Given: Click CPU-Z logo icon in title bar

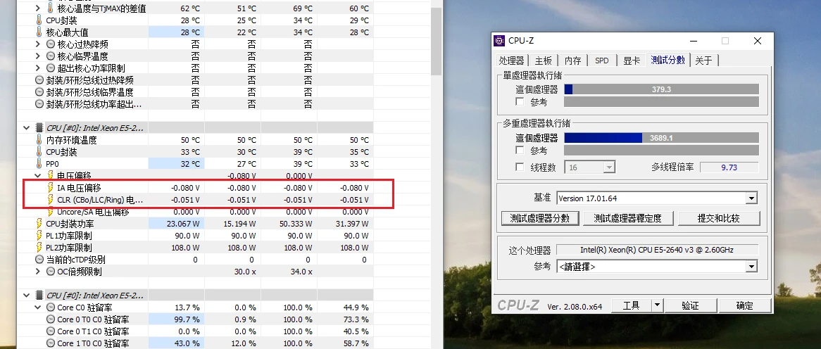Looking at the screenshot, I should click(x=499, y=41).
